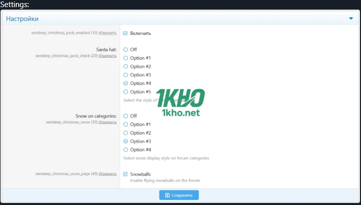This screenshot has height=205, width=361.
Task: Click Изменить link for xendeep_christmas_snow option
Action: click(107, 122)
